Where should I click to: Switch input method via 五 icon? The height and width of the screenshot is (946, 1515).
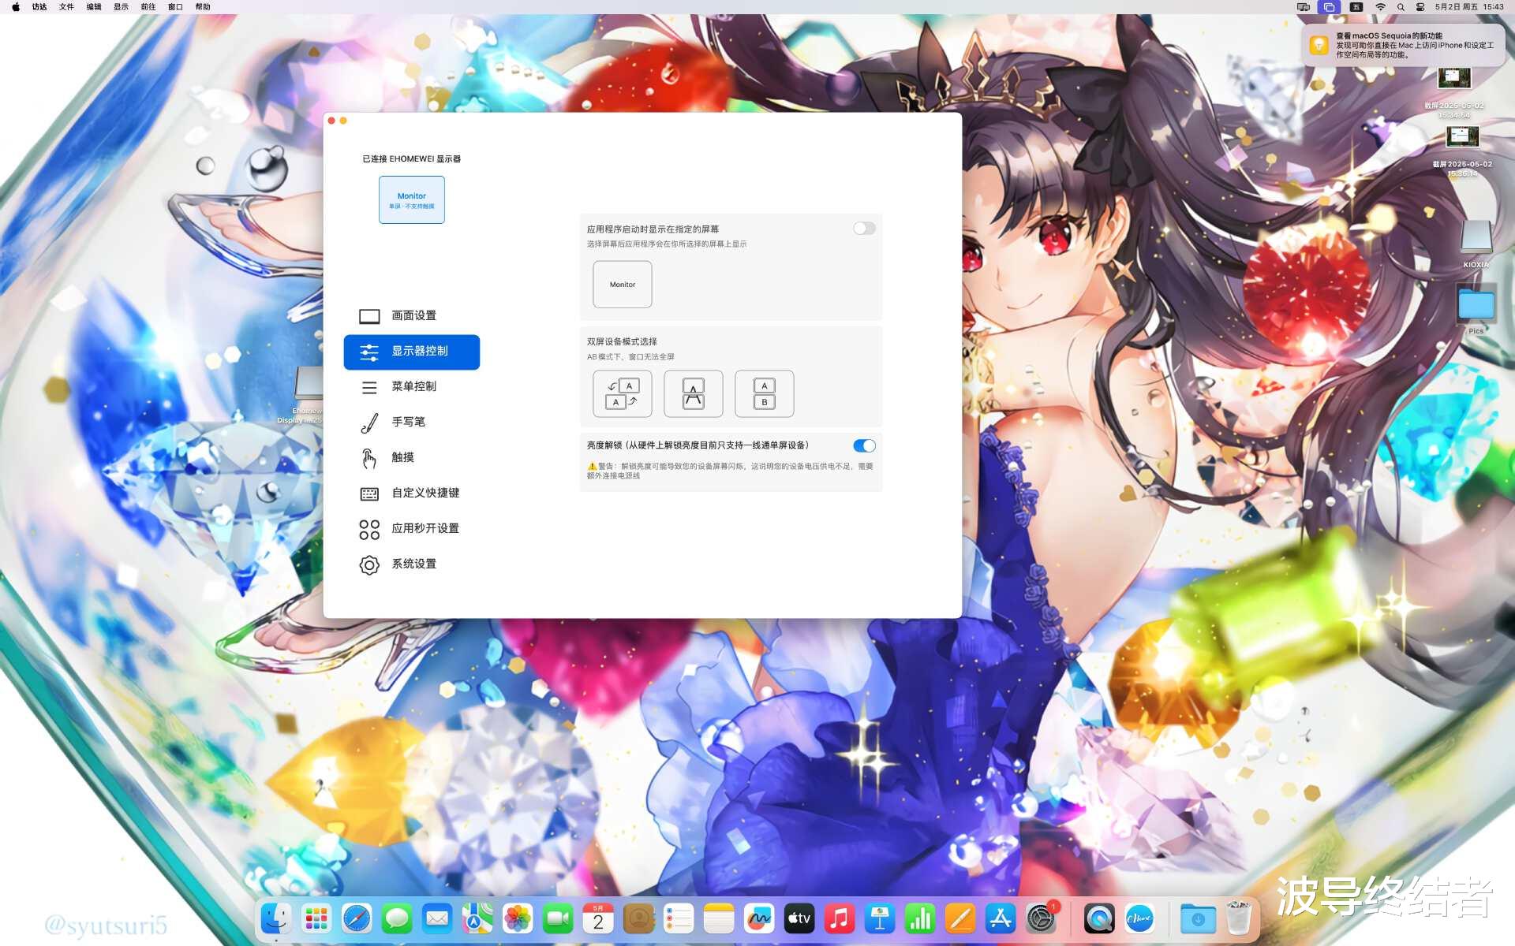click(x=1356, y=7)
